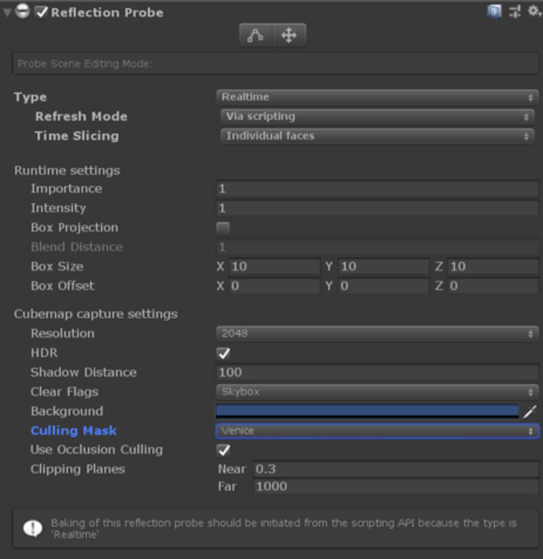The height and width of the screenshot is (559, 543).
Task: Click the Importance value field
Action: tap(377, 189)
